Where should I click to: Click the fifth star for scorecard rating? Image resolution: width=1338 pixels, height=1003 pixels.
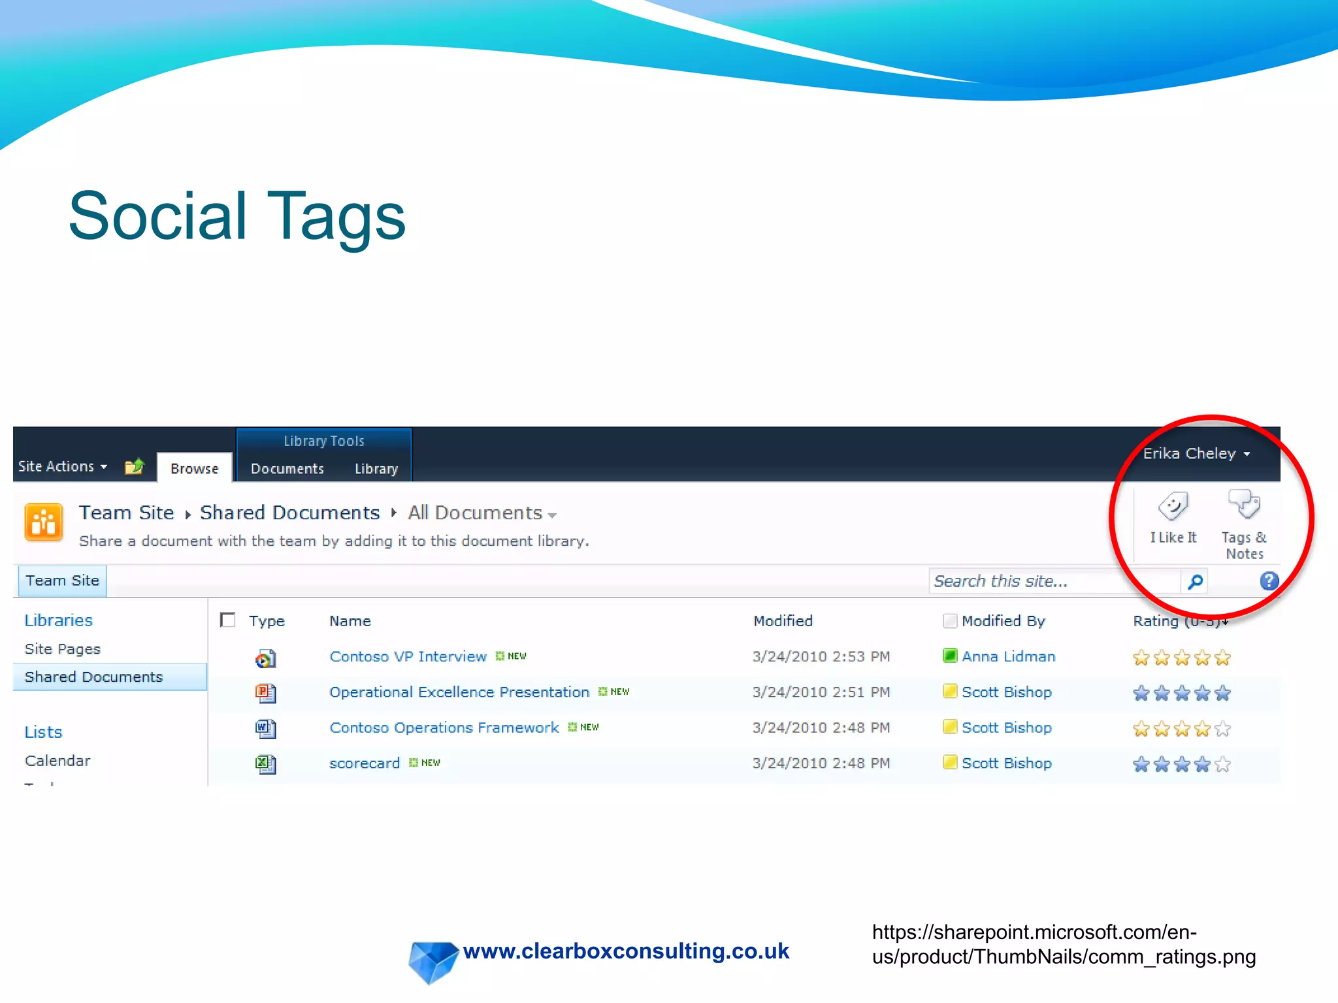pos(1223,764)
